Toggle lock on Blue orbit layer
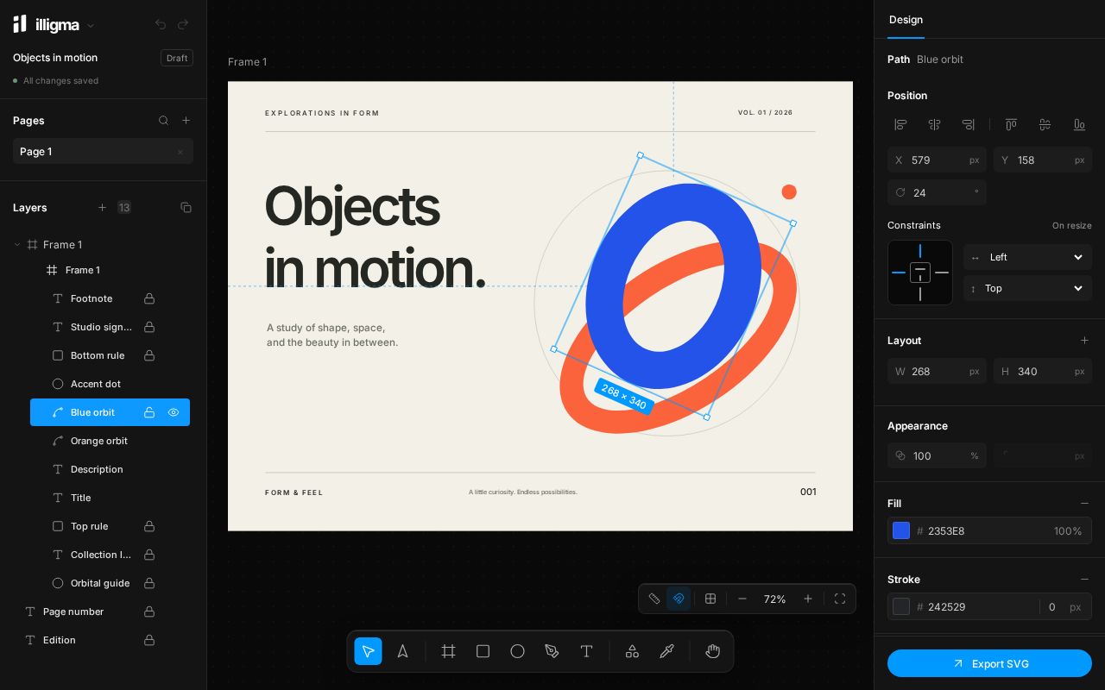Image resolution: width=1105 pixels, height=690 pixels. pyautogui.click(x=149, y=412)
